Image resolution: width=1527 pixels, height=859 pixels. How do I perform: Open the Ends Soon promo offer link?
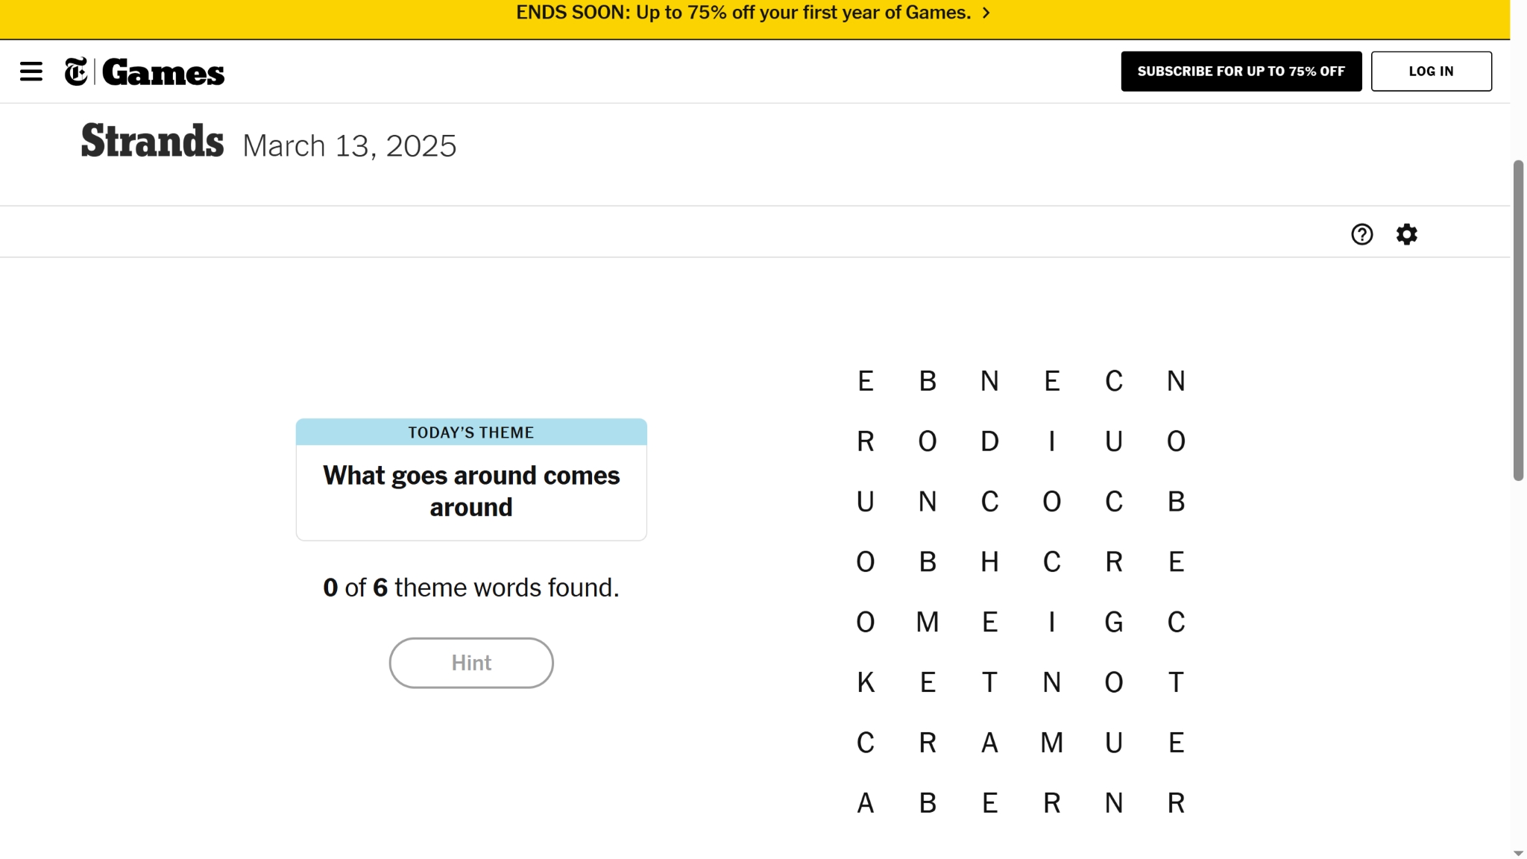(x=743, y=13)
